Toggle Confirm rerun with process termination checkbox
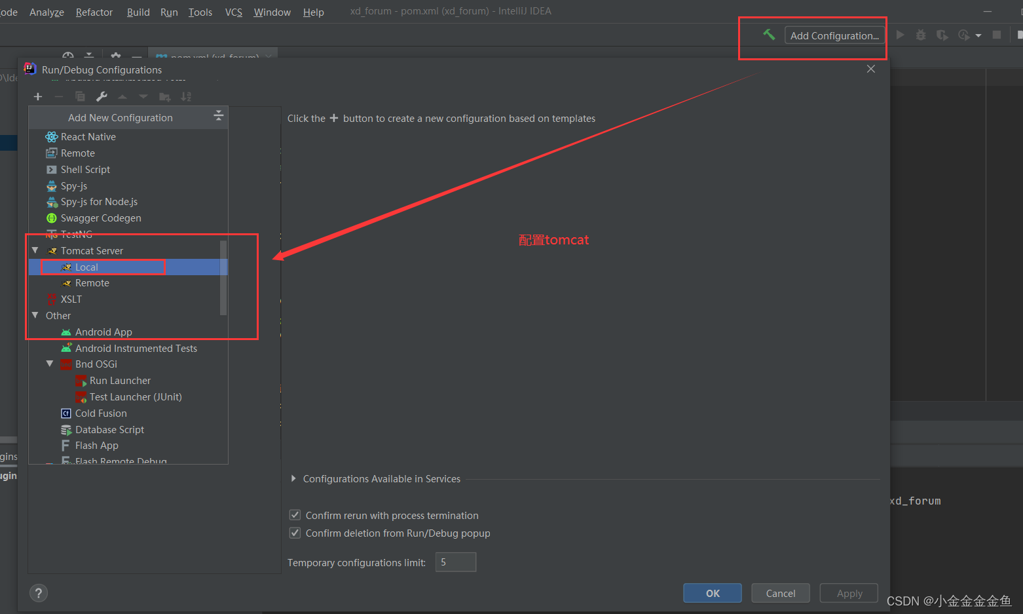 (x=295, y=515)
